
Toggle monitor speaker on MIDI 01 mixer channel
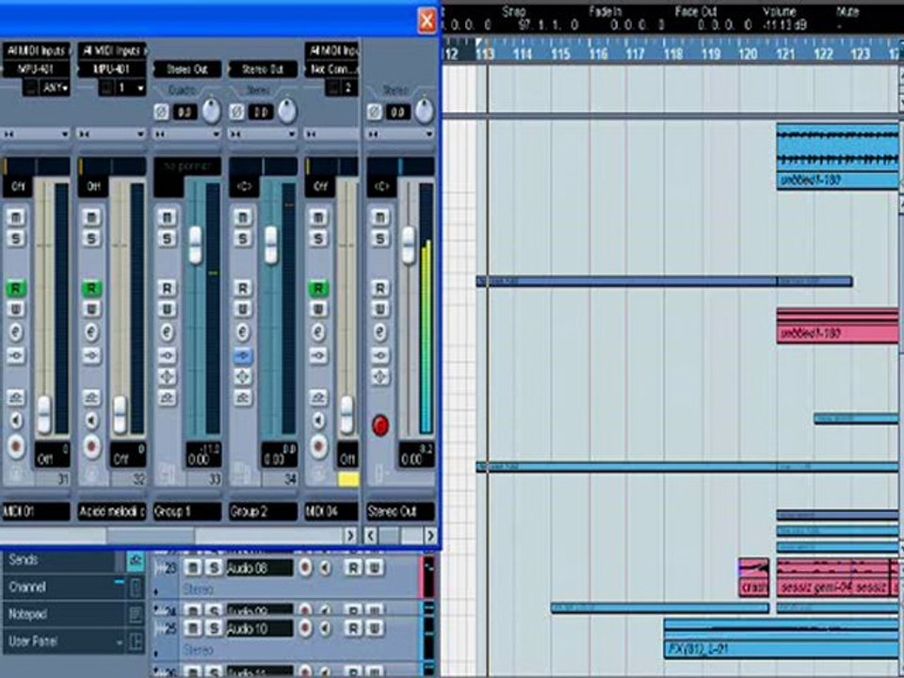[x=16, y=420]
